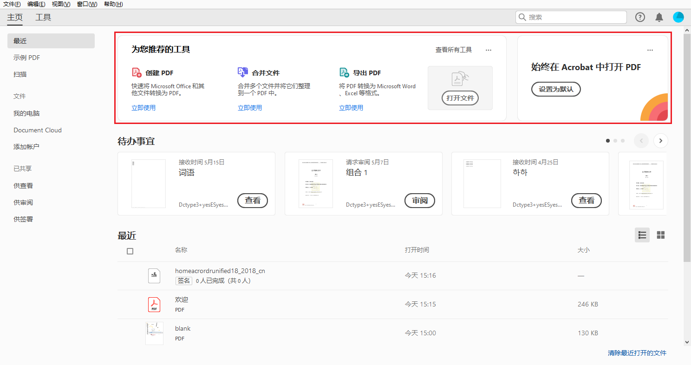
Task: Open the 词语 document thumbnail
Action: click(149, 183)
